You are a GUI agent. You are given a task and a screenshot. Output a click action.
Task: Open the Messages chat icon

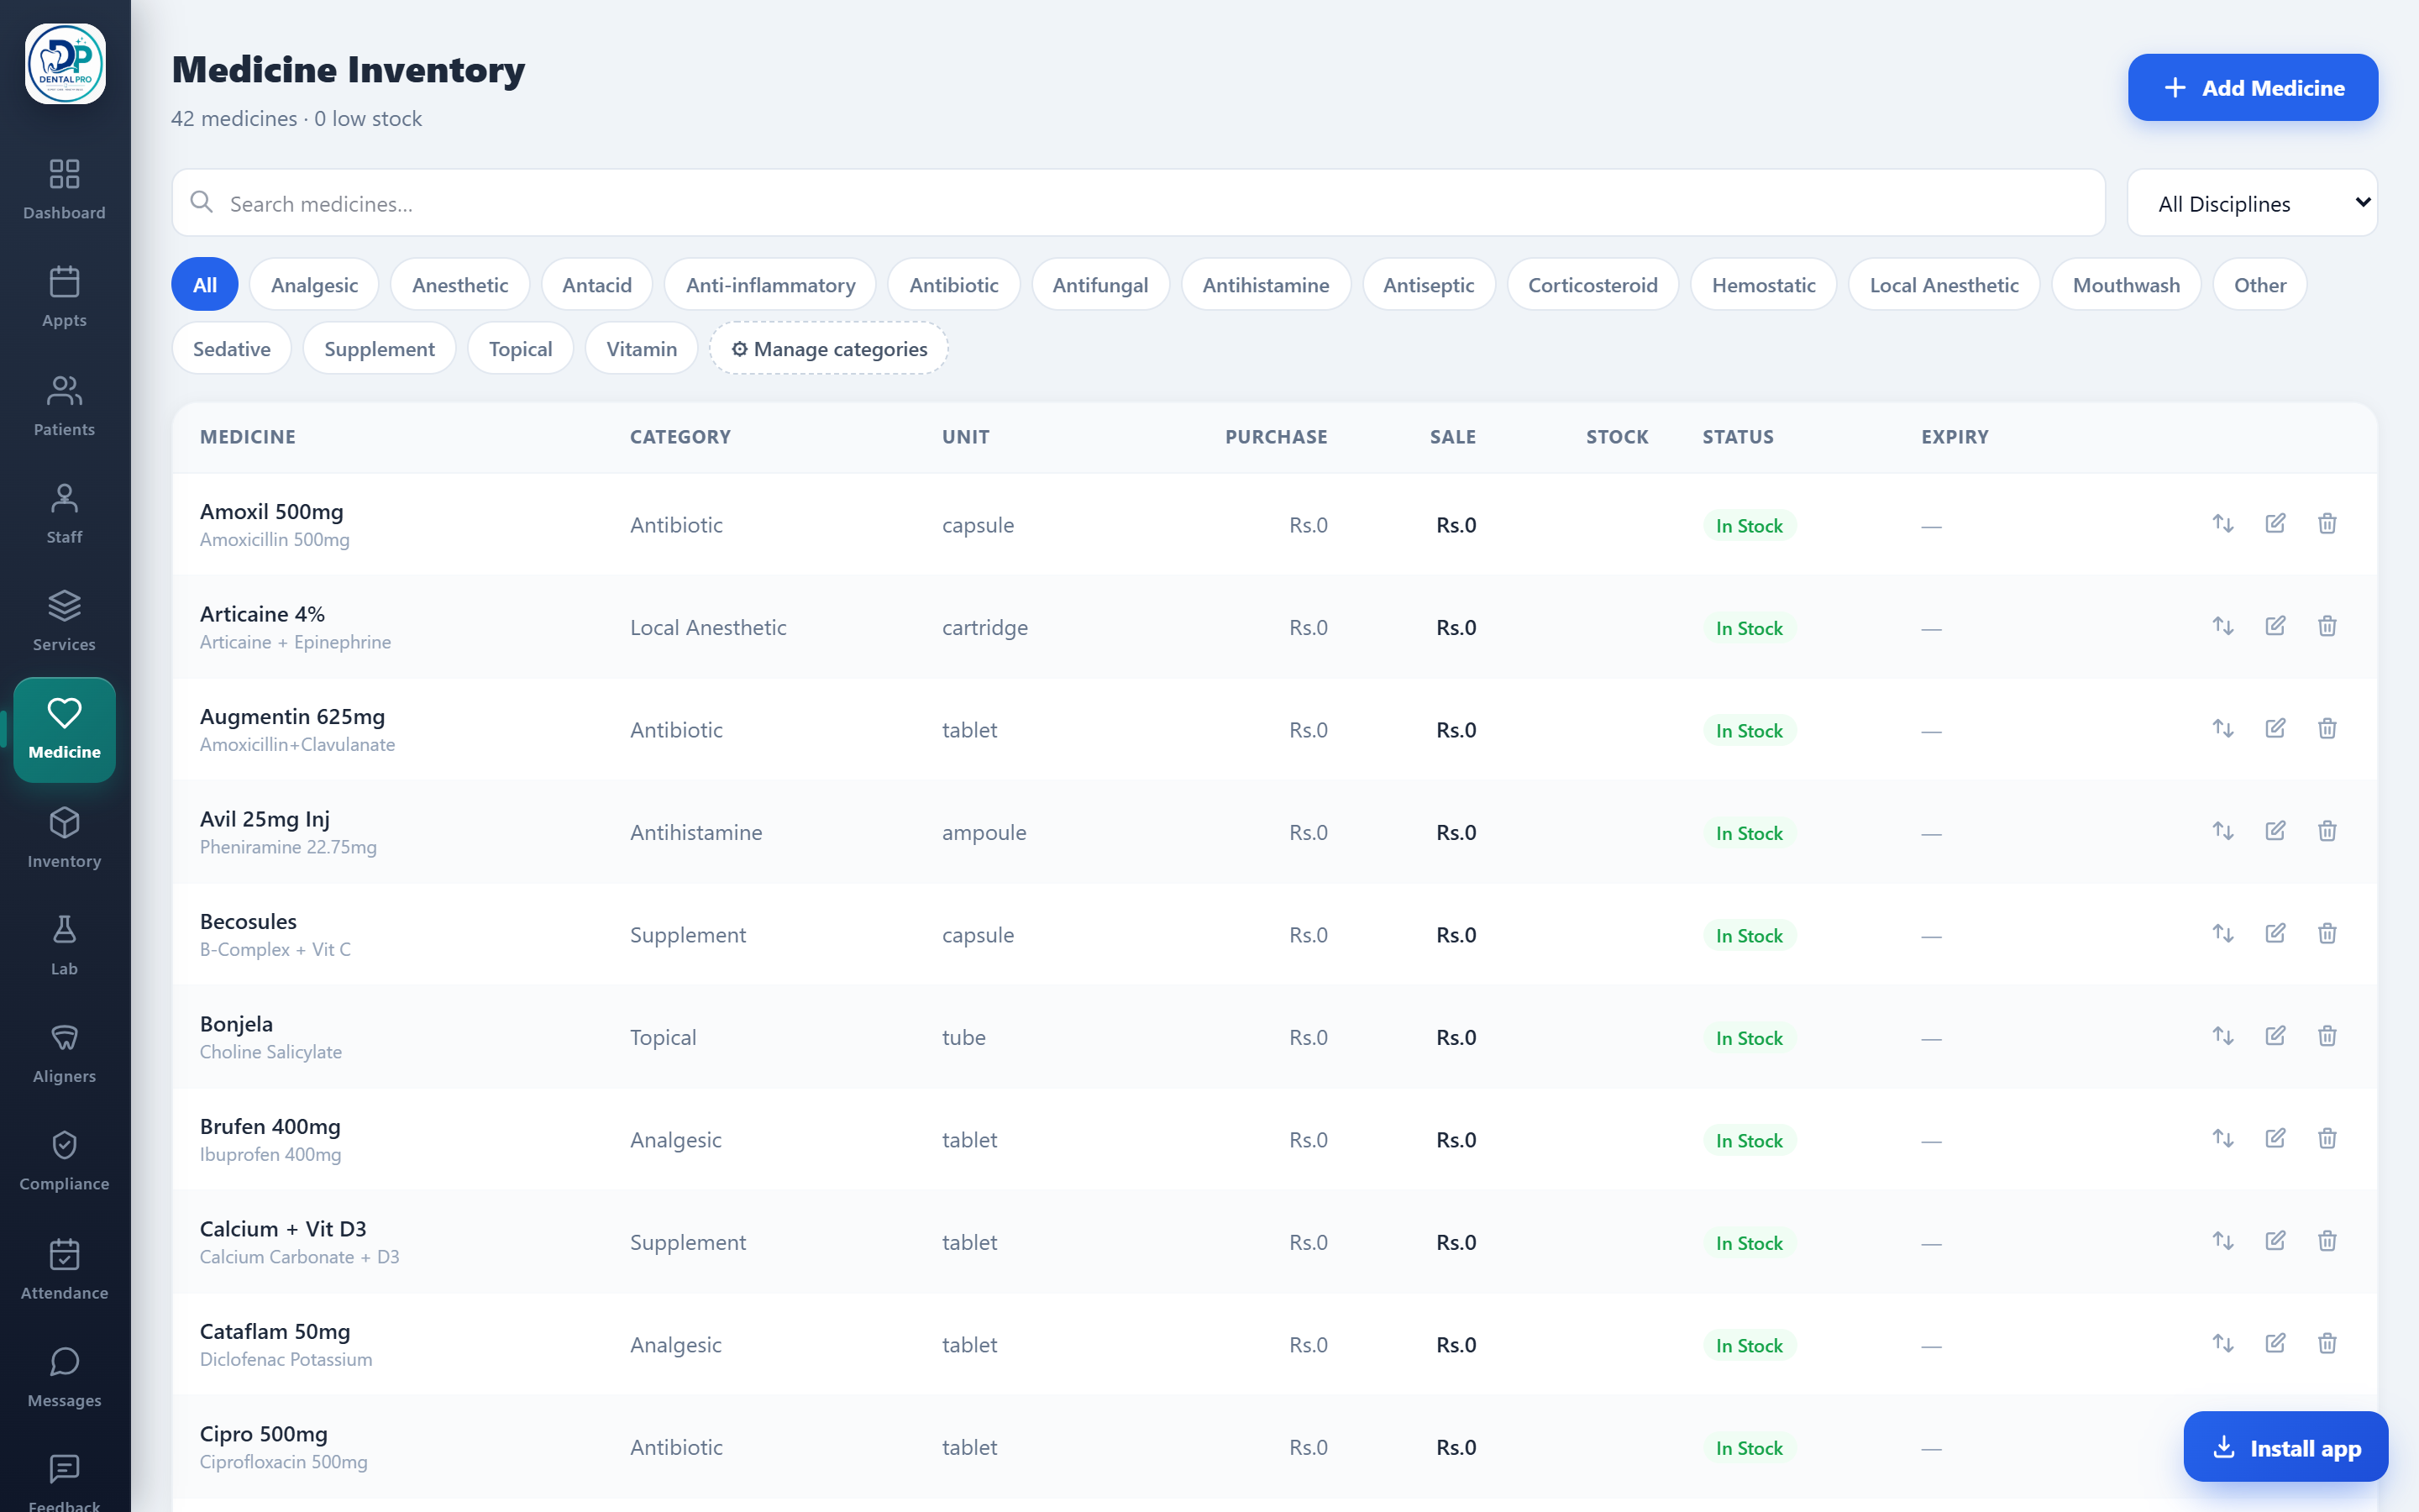coord(64,1362)
